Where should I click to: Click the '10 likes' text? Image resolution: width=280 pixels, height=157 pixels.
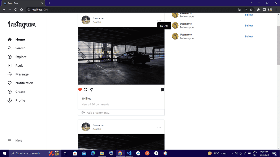(86, 98)
